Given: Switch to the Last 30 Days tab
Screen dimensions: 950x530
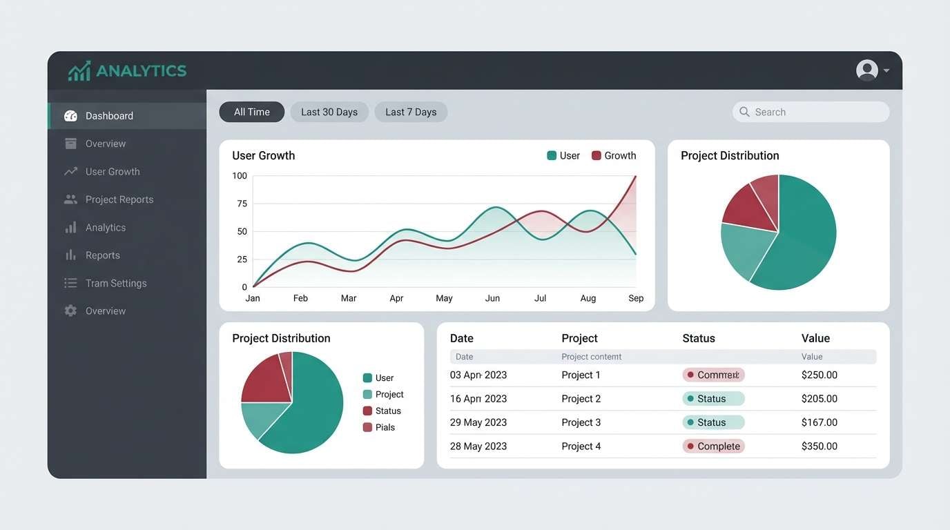Looking at the screenshot, I should point(329,111).
